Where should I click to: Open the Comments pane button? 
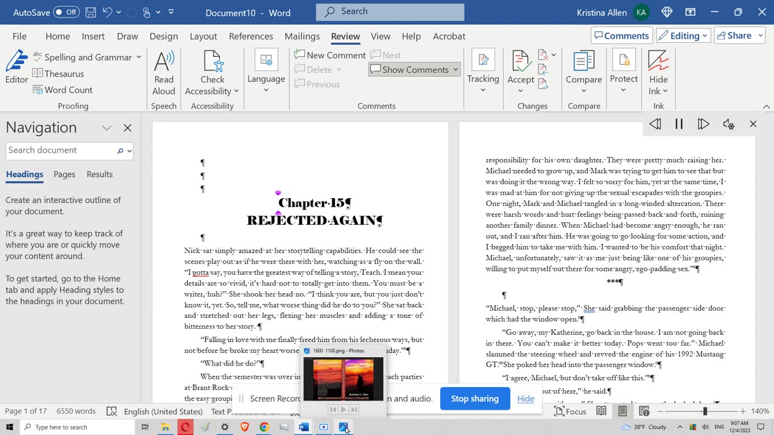(622, 36)
